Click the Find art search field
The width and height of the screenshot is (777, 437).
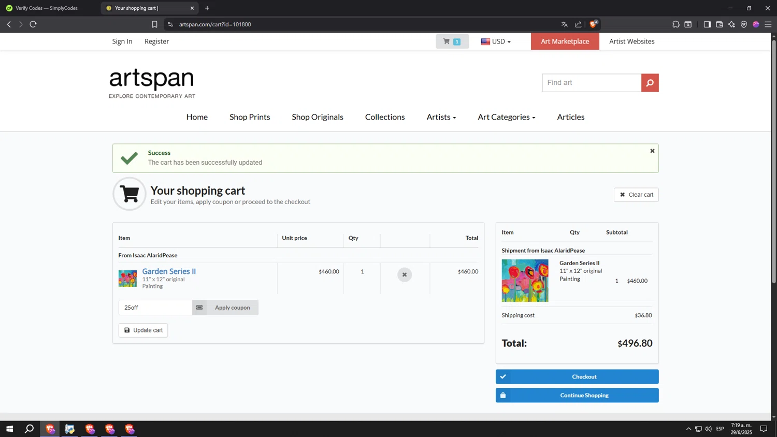point(592,83)
